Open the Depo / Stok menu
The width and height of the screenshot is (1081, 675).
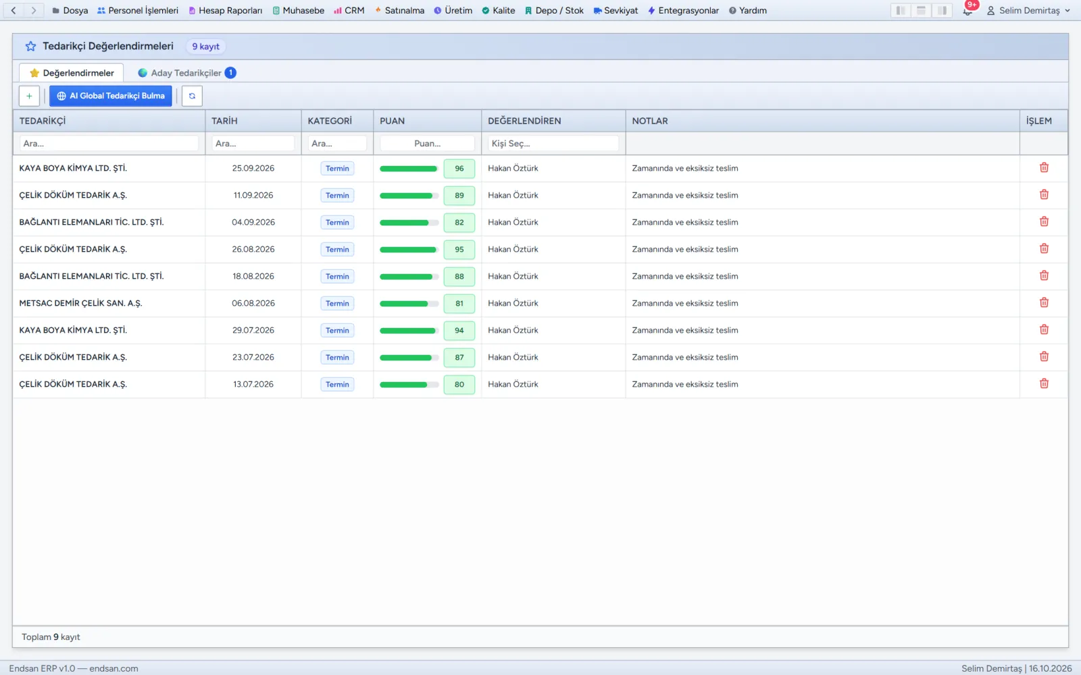click(x=554, y=11)
